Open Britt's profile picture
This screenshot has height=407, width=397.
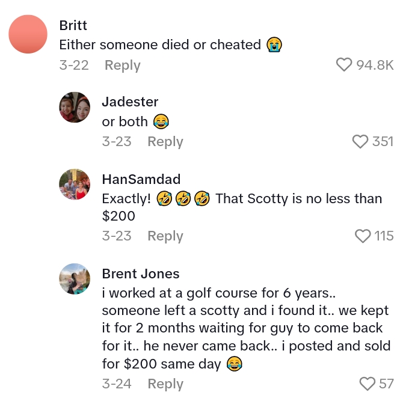click(28, 34)
